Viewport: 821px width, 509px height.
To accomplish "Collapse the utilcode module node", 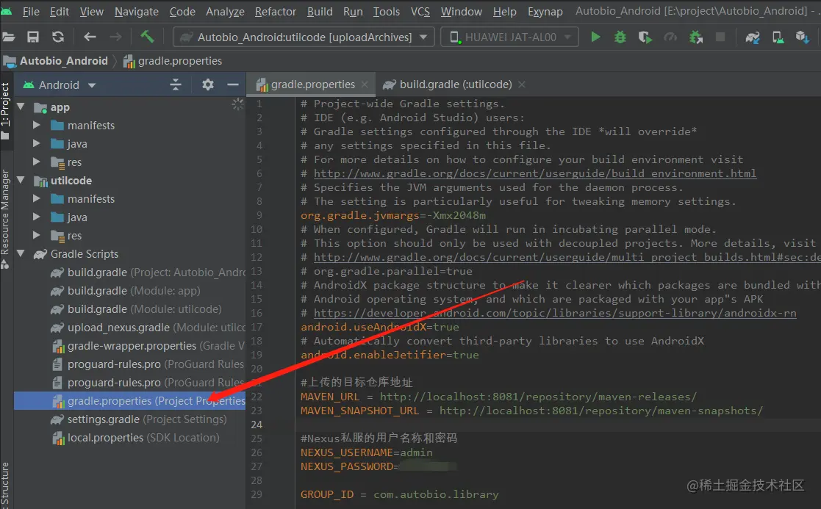I will click(x=21, y=180).
